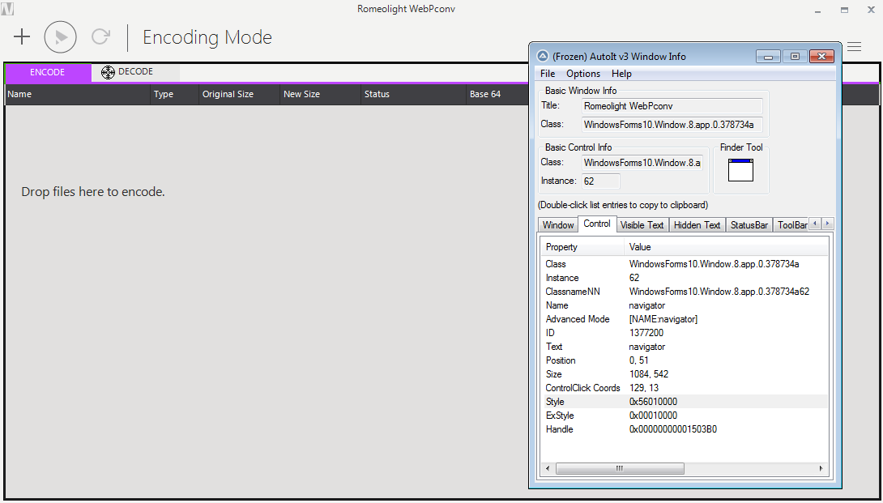Open the Help menu in AutoIt Window Info
Screen dimensions: 883x503
point(621,74)
